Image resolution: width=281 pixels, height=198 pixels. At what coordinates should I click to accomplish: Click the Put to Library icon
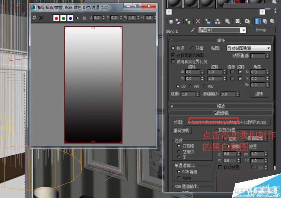tap(227, 22)
